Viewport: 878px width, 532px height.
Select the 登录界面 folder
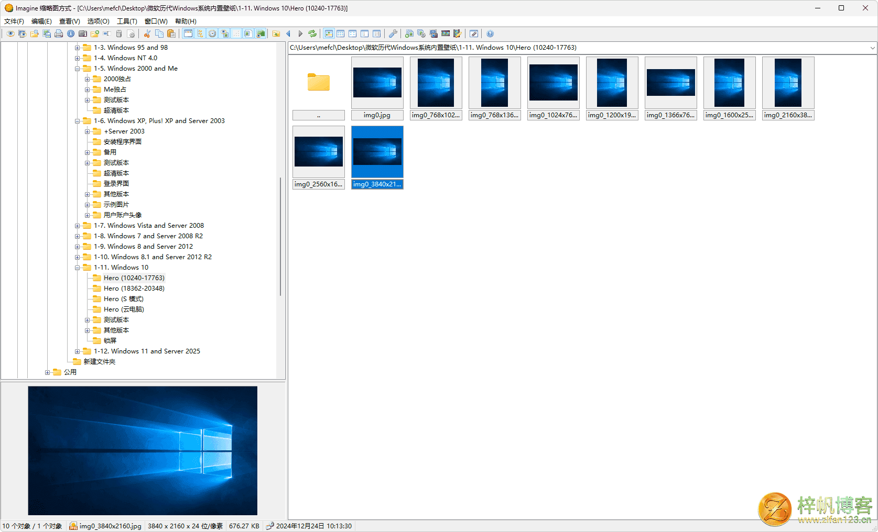pos(116,184)
